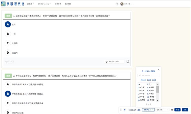Click the 交卷 submit button
Screen dimensions: 191x114
(x=185, y=110)
